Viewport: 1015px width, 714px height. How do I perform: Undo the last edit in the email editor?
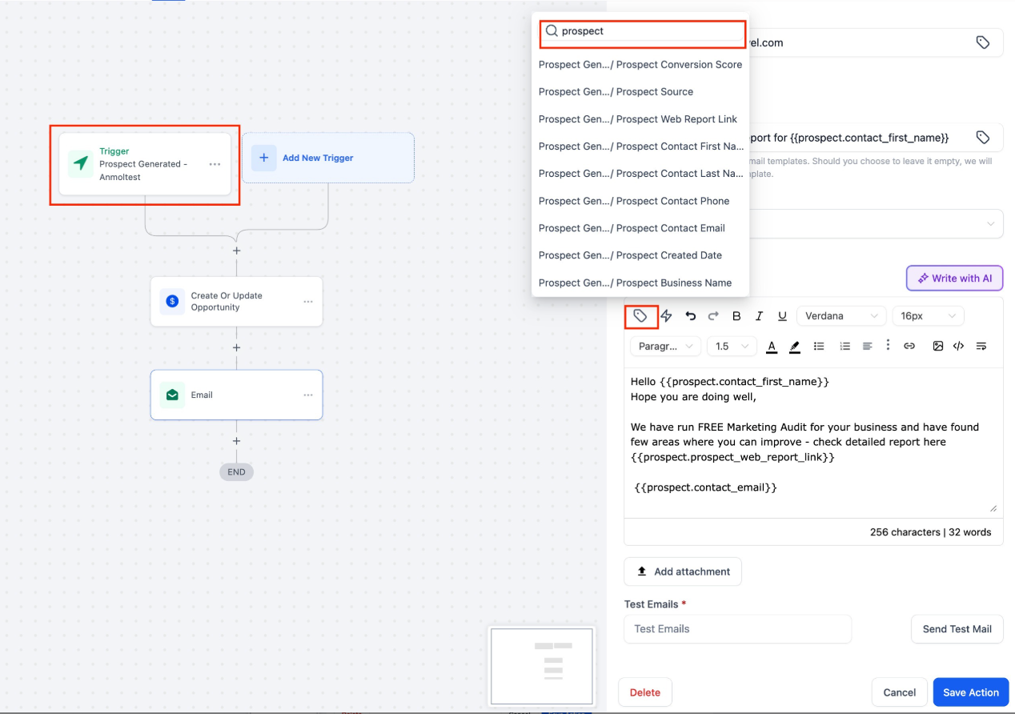[x=691, y=316]
